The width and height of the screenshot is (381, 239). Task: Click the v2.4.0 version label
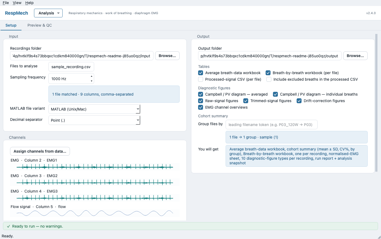pos(371,13)
